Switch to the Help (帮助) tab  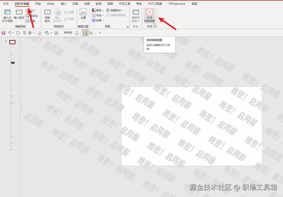pyautogui.click(x=139, y=4)
